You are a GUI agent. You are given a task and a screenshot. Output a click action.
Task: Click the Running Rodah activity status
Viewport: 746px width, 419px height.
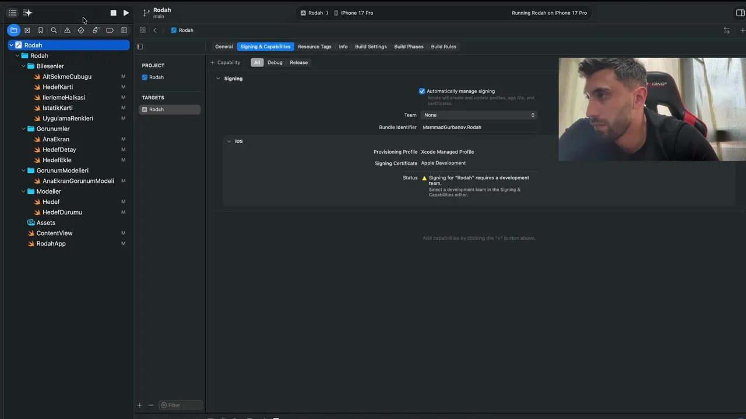click(549, 13)
